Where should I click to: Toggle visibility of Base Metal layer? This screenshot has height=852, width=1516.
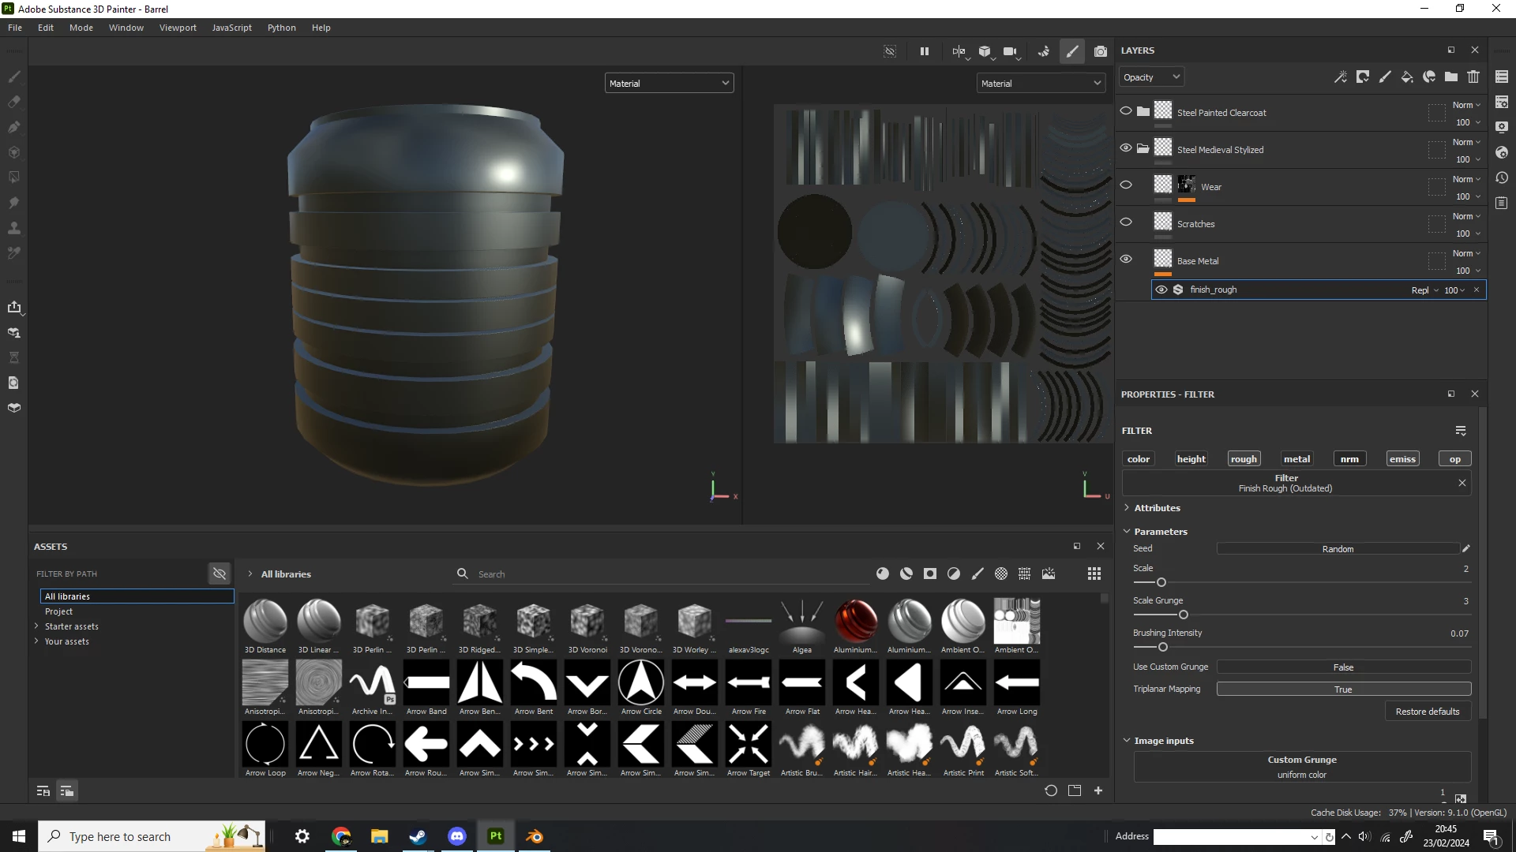[x=1126, y=260]
